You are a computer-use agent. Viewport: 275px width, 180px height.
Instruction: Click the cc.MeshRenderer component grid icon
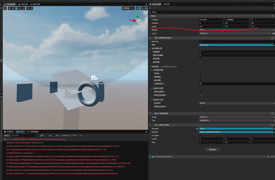point(156,38)
